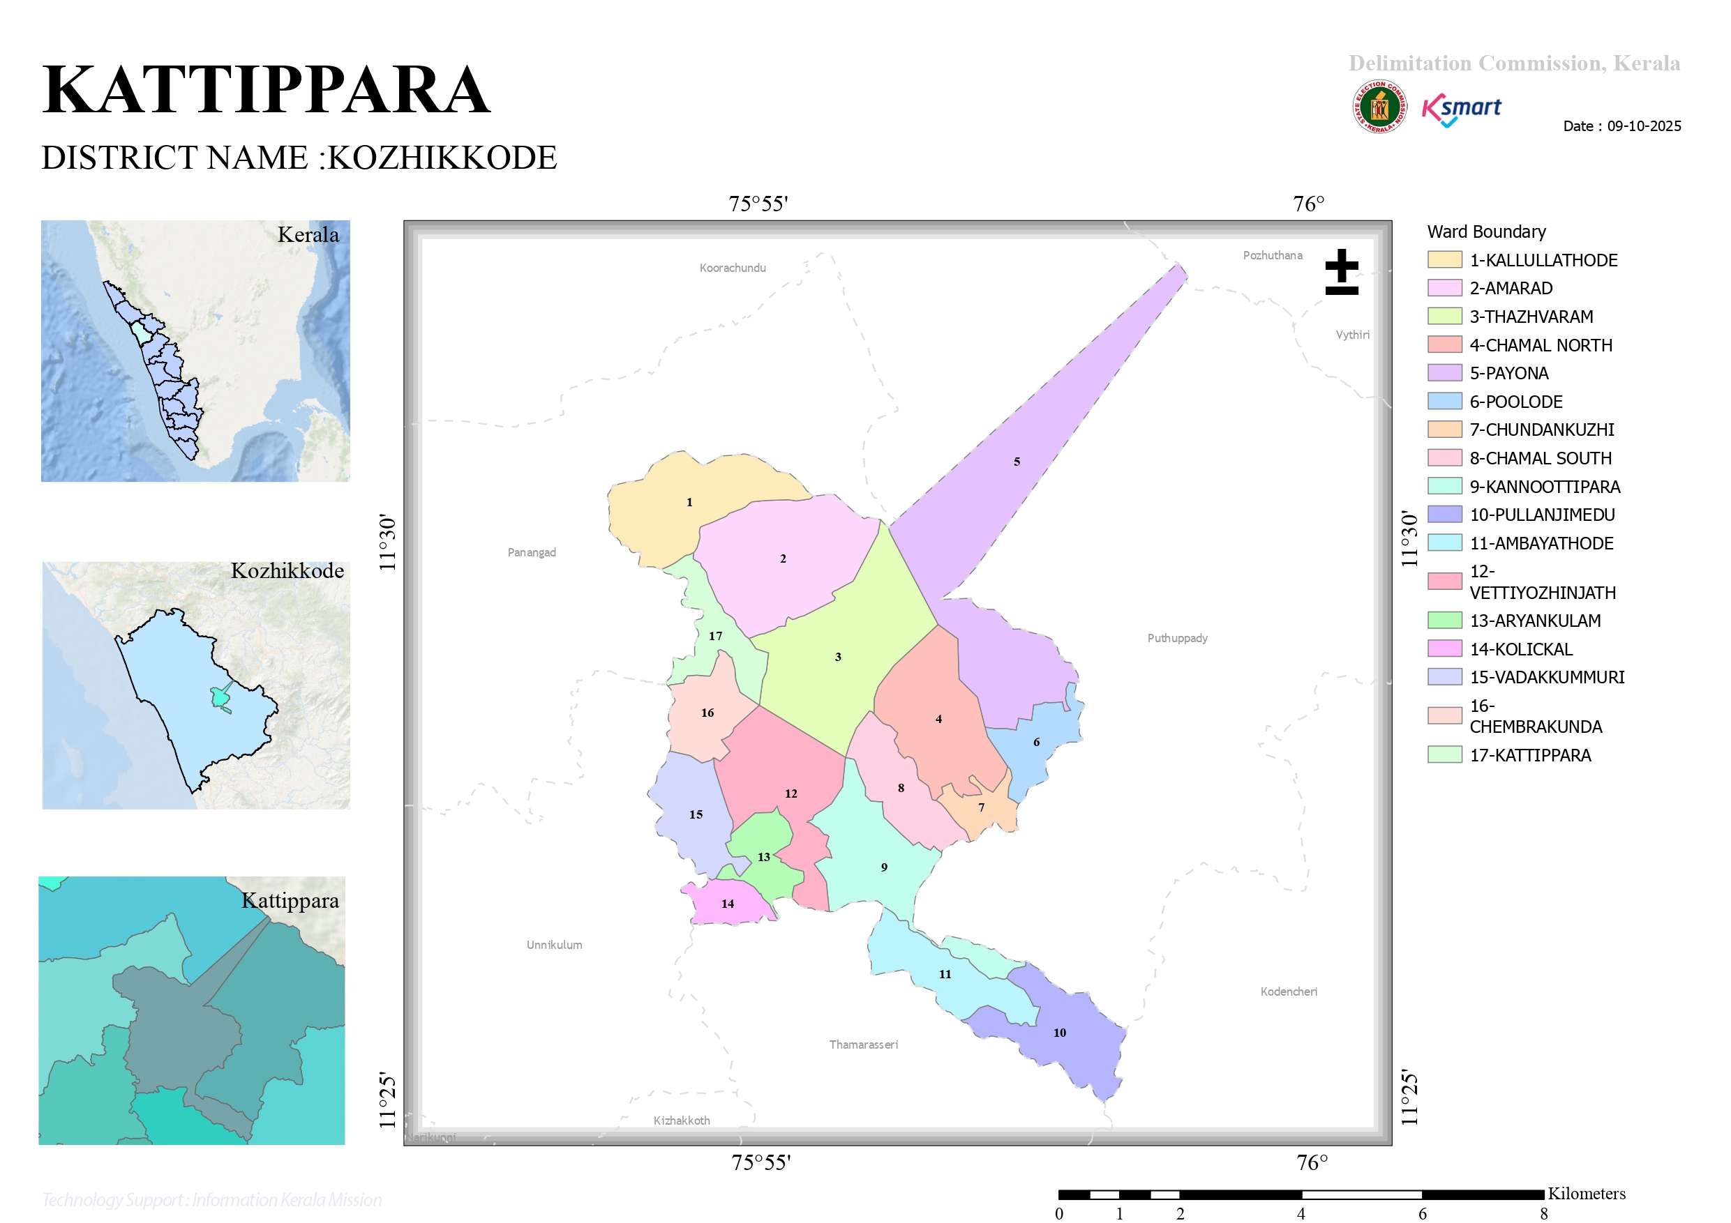This screenshot has width=1731, height=1223.
Task: Click the Ward Boundary legend heading
Action: coord(1486,231)
